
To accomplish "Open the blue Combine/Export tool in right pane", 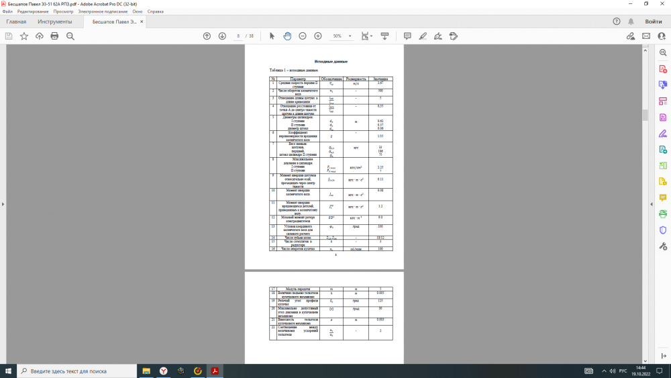I will pyautogui.click(x=663, y=85).
